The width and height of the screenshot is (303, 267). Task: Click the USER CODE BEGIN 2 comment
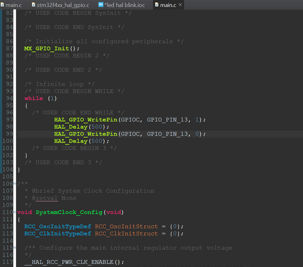67,56
